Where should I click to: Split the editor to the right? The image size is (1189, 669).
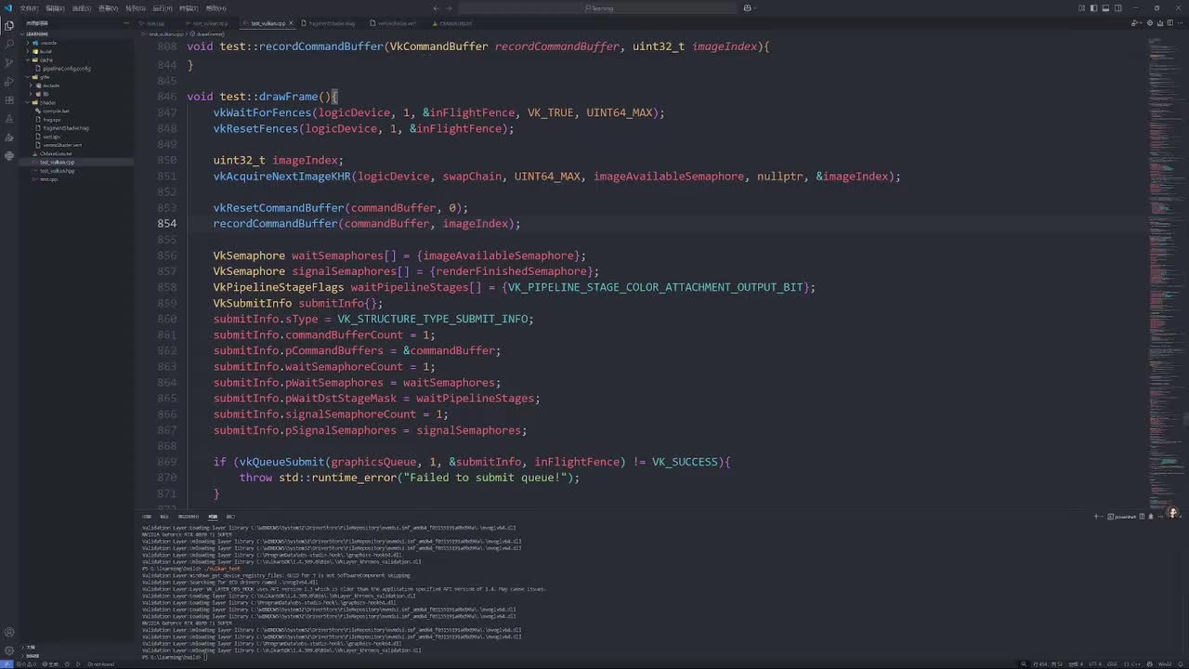click(1171, 23)
